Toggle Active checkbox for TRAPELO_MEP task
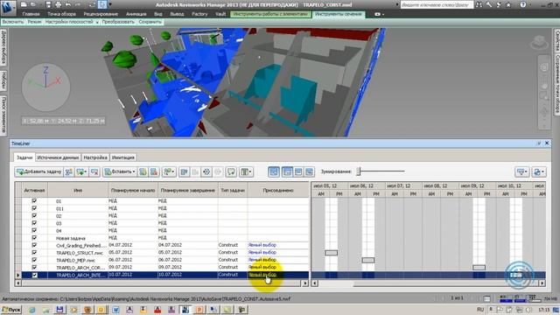The width and height of the screenshot is (560, 315). pyautogui.click(x=34, y=260)
